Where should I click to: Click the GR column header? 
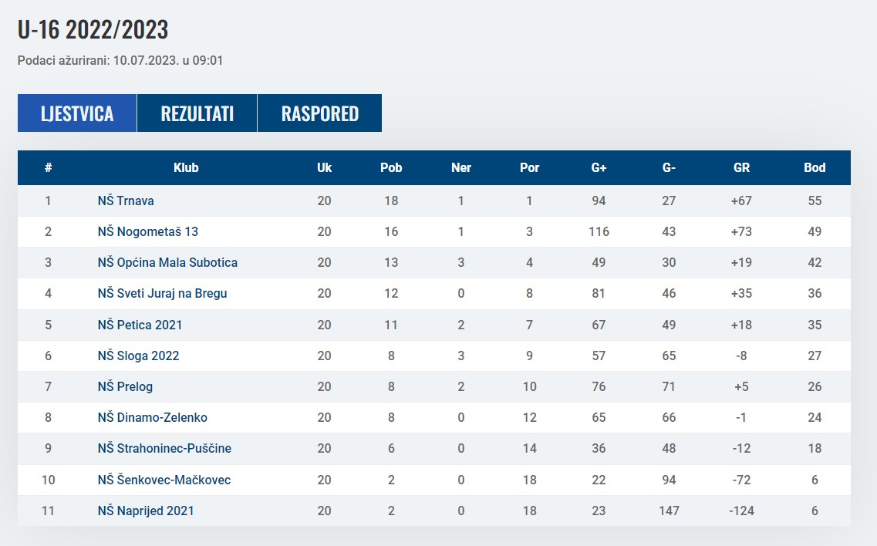click(x=741, y=167)
